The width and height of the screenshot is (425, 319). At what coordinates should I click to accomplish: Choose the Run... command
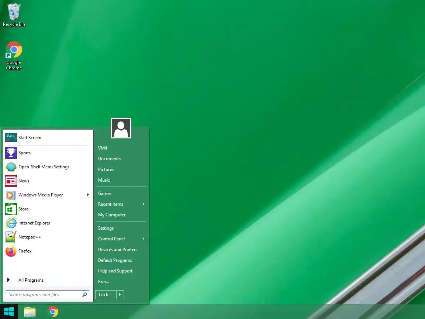104,282
